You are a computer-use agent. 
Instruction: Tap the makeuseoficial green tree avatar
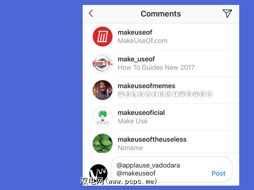point(102,117)
